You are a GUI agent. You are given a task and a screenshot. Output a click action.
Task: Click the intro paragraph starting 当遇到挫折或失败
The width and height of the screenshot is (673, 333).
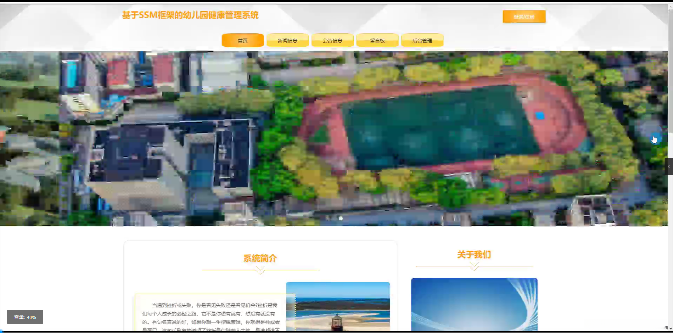point(210,317)
